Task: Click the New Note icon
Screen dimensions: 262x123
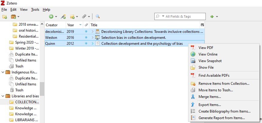Action: (x=72, y=16)
